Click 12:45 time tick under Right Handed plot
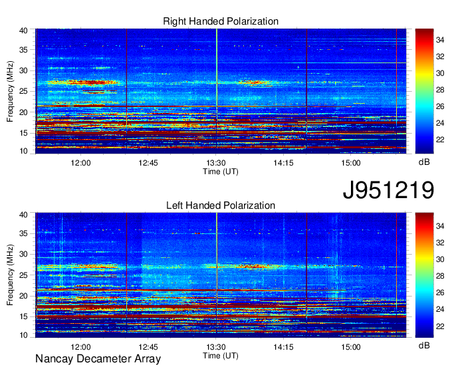 click(x=148, y=163)
